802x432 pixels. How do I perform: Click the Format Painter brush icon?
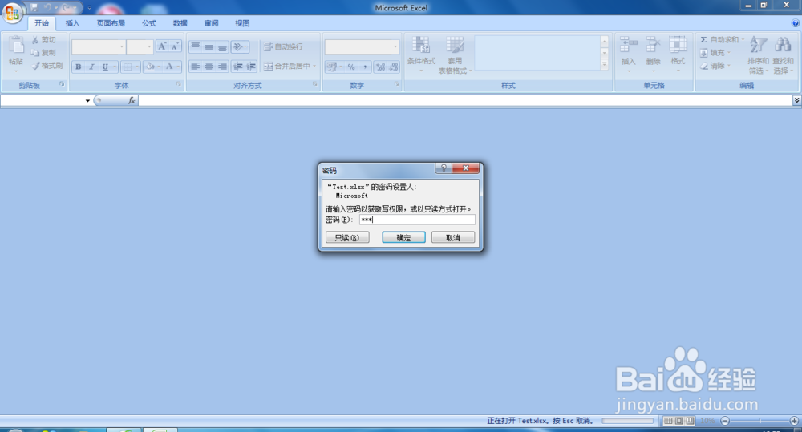[x=35, y=66]
